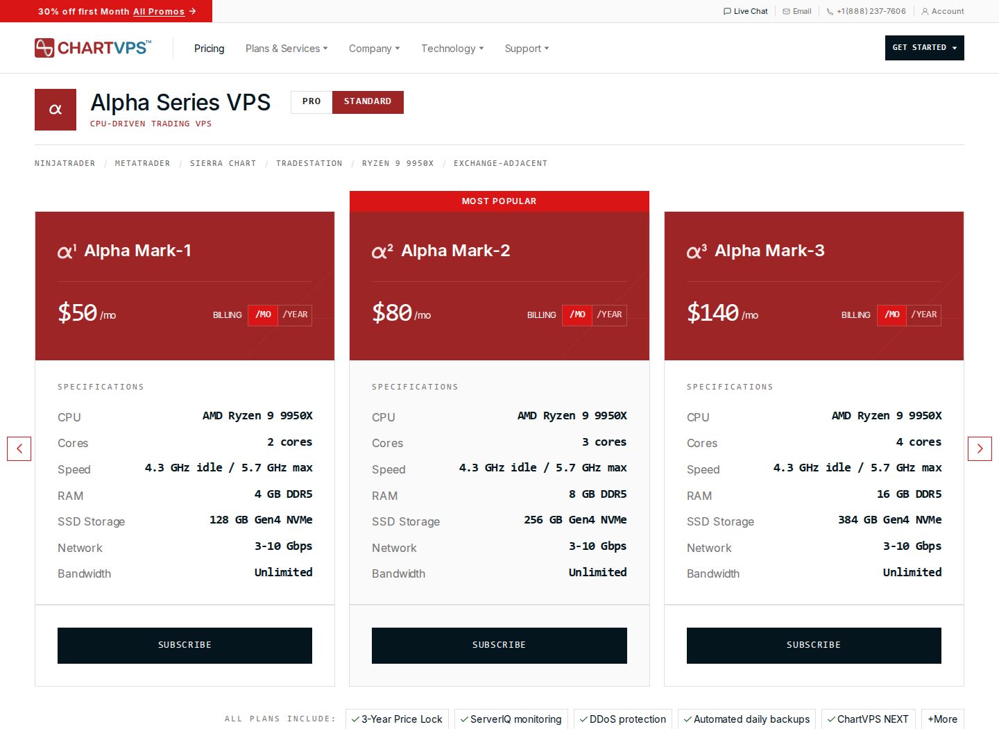Click the ServerIQ monitoring tag

click(511, 719)
